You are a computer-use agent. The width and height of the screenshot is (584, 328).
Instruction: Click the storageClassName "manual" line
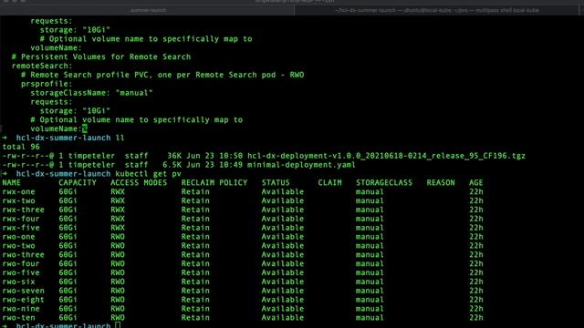(91, 93)
